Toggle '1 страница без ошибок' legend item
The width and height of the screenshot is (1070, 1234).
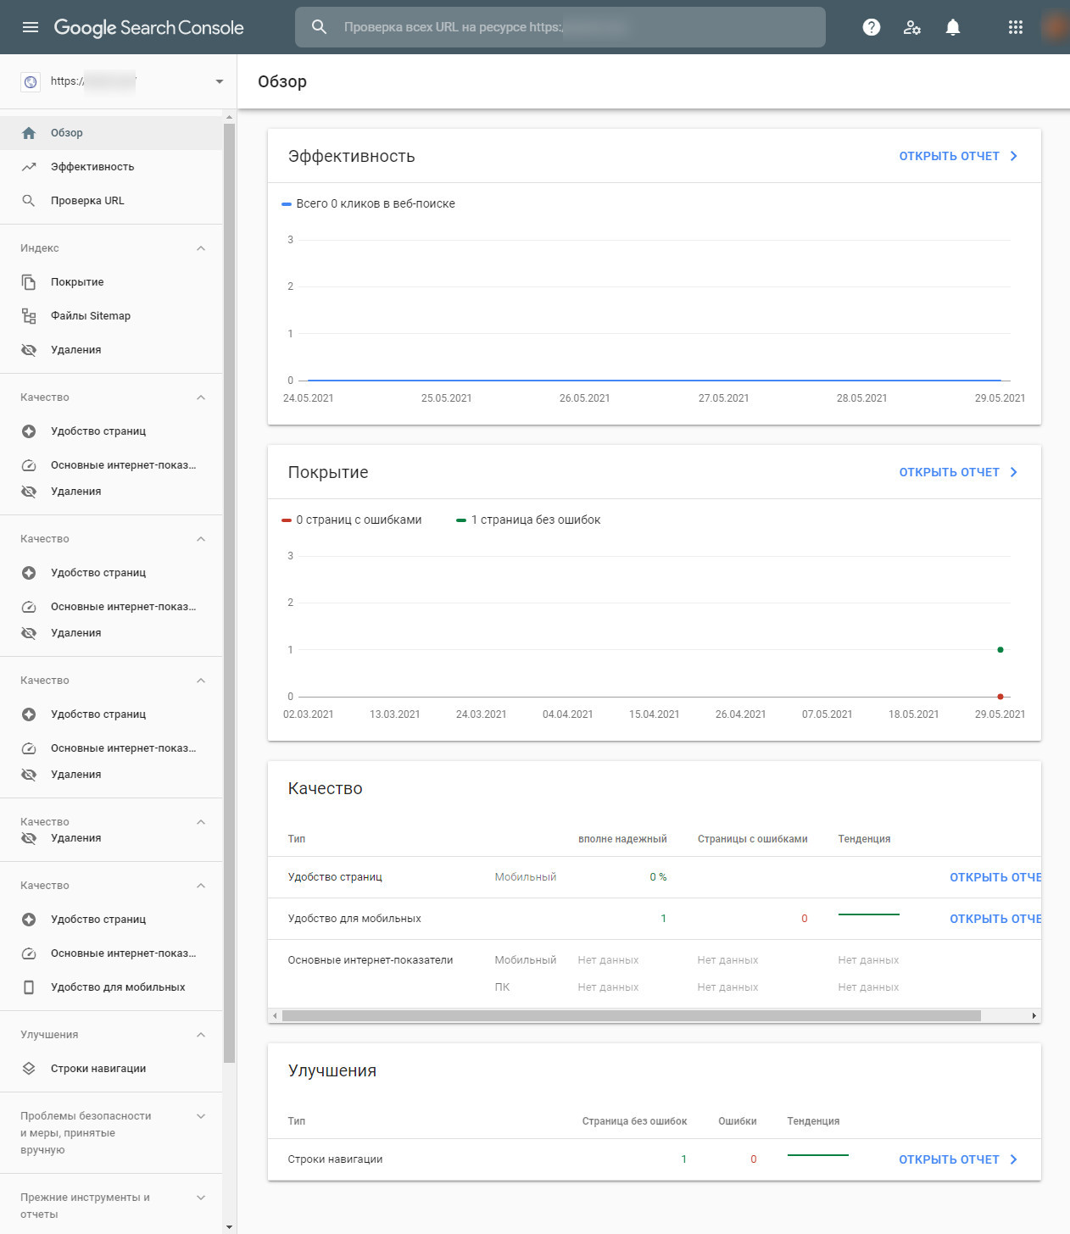click(528, 520)
